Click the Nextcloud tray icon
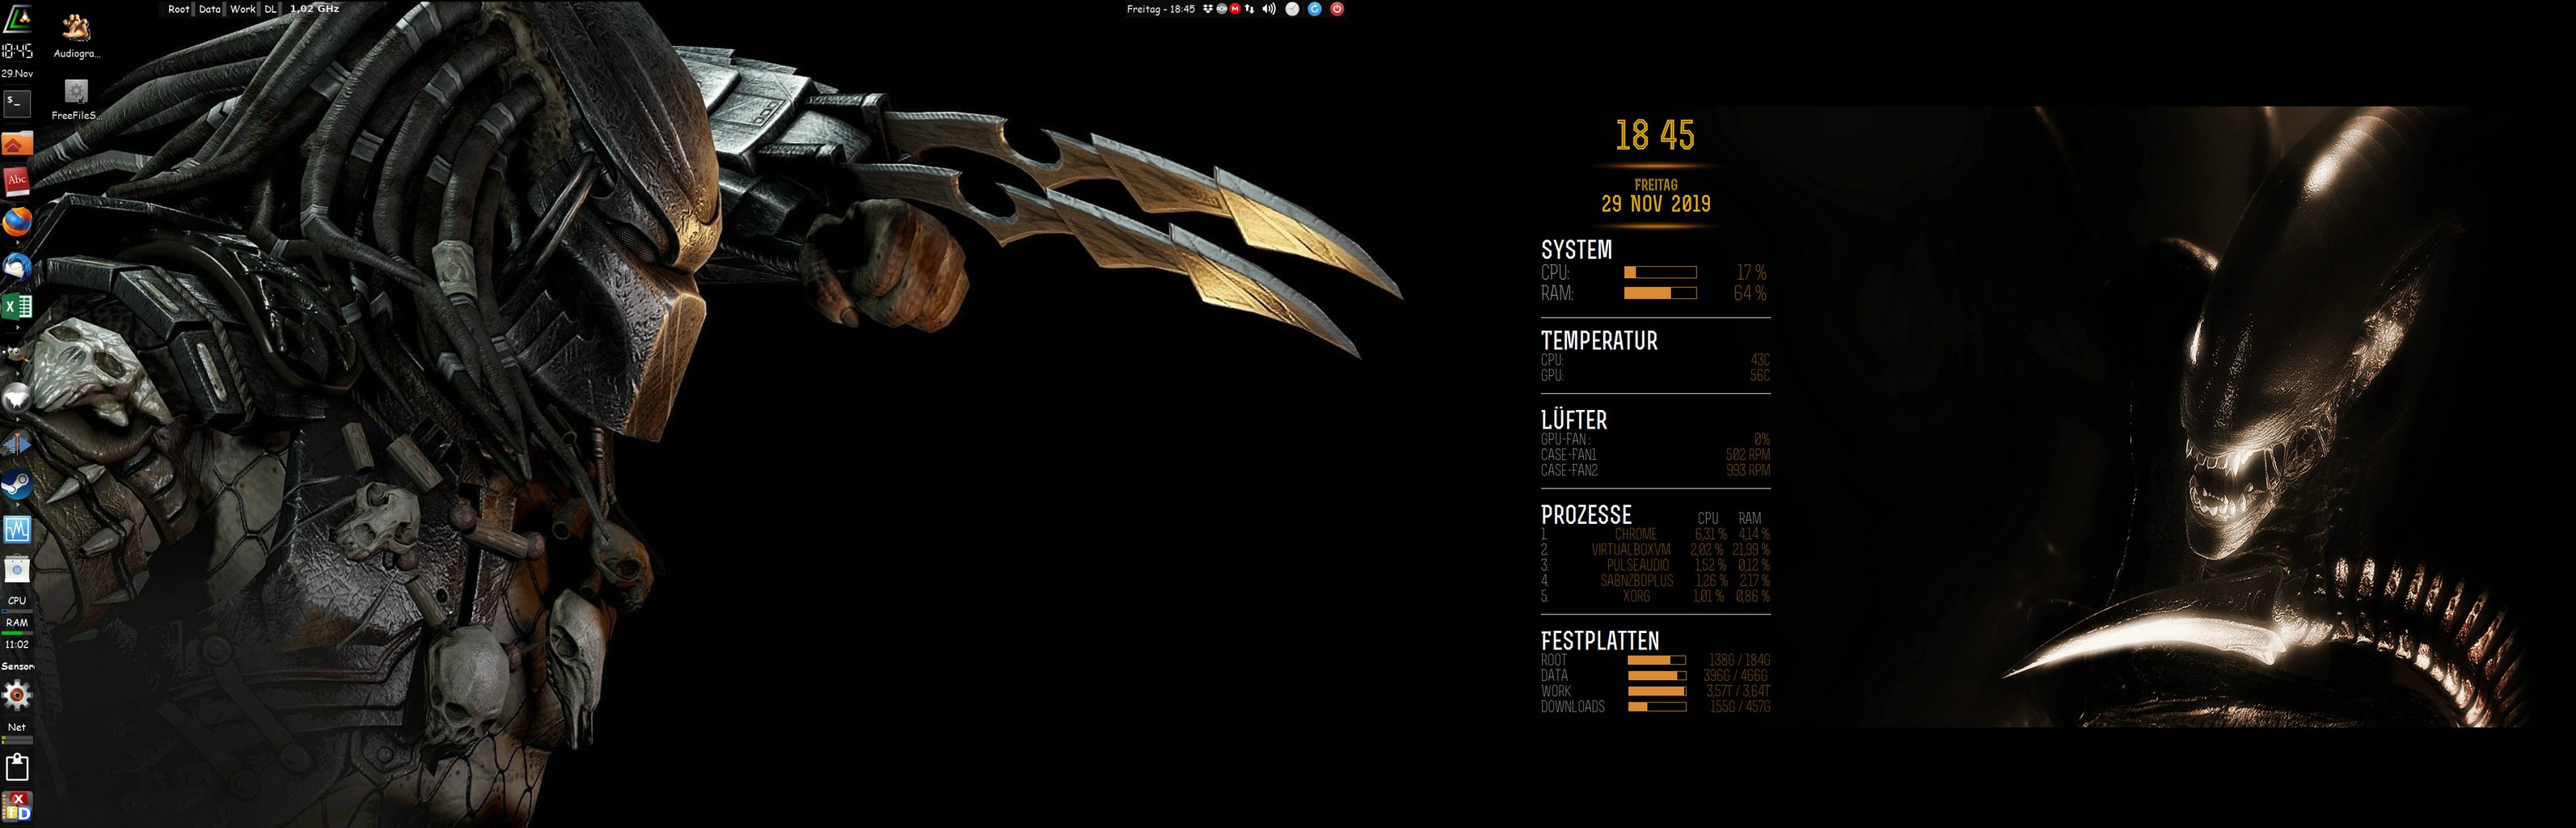This screenshot has width=2576, height=828. click(1221, 9)
